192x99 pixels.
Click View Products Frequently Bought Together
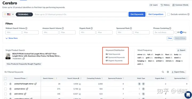point(24,64)
